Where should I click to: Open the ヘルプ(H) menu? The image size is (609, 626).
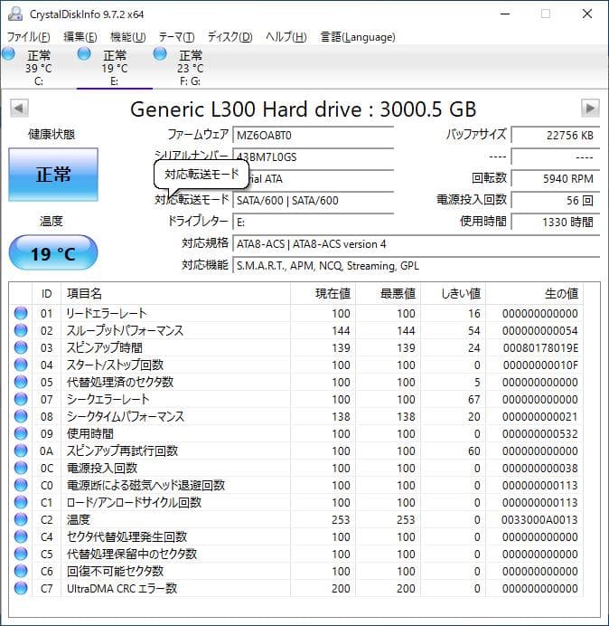pos(286,37)
